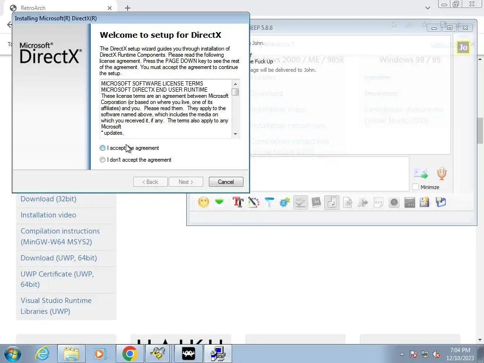Screen dimensions: 484x363
Task: Open Chrome tab search chevron
Action: [427, 8]
